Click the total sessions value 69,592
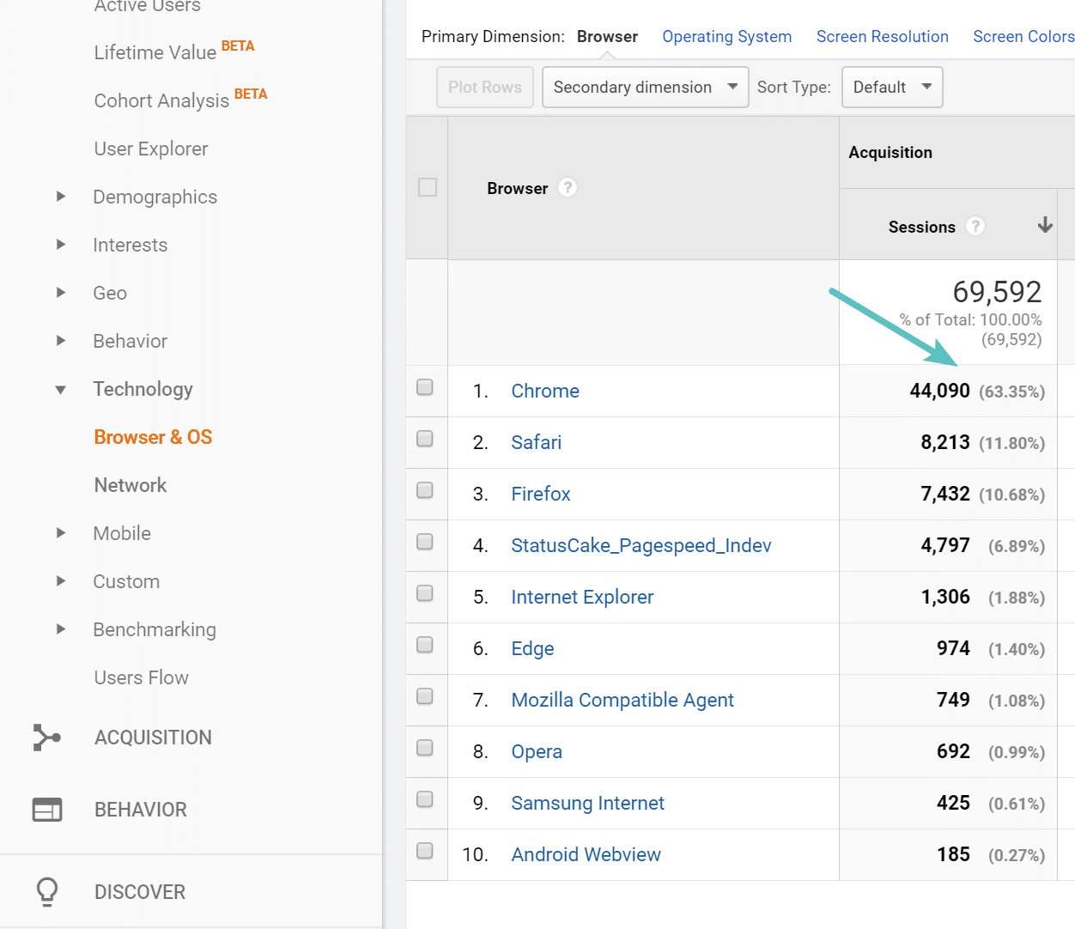Screen dimensions: 1075x929 click(997, 292)
